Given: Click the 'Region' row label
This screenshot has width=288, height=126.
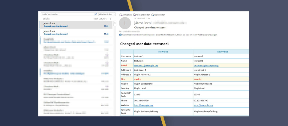Looking at the screenshot, I should coord(124,84).
